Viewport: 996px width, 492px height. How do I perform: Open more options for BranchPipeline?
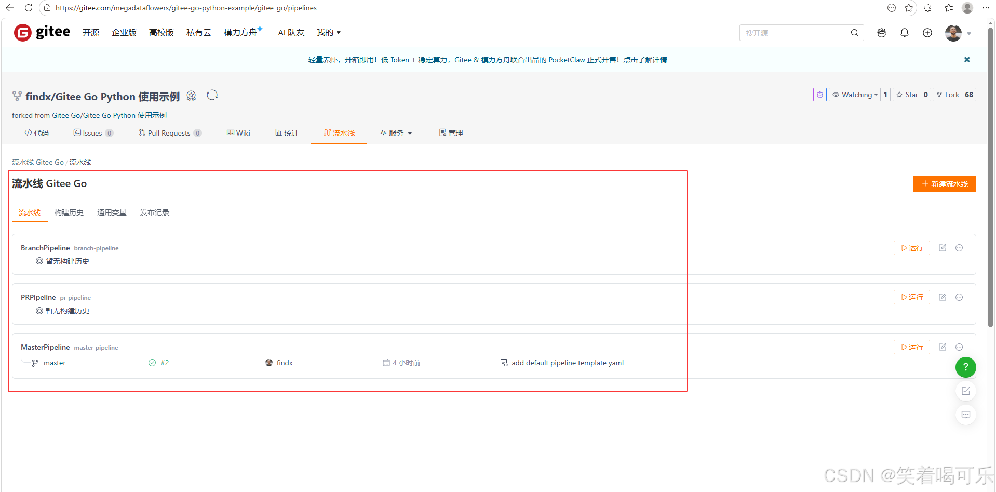pos(959,248)
